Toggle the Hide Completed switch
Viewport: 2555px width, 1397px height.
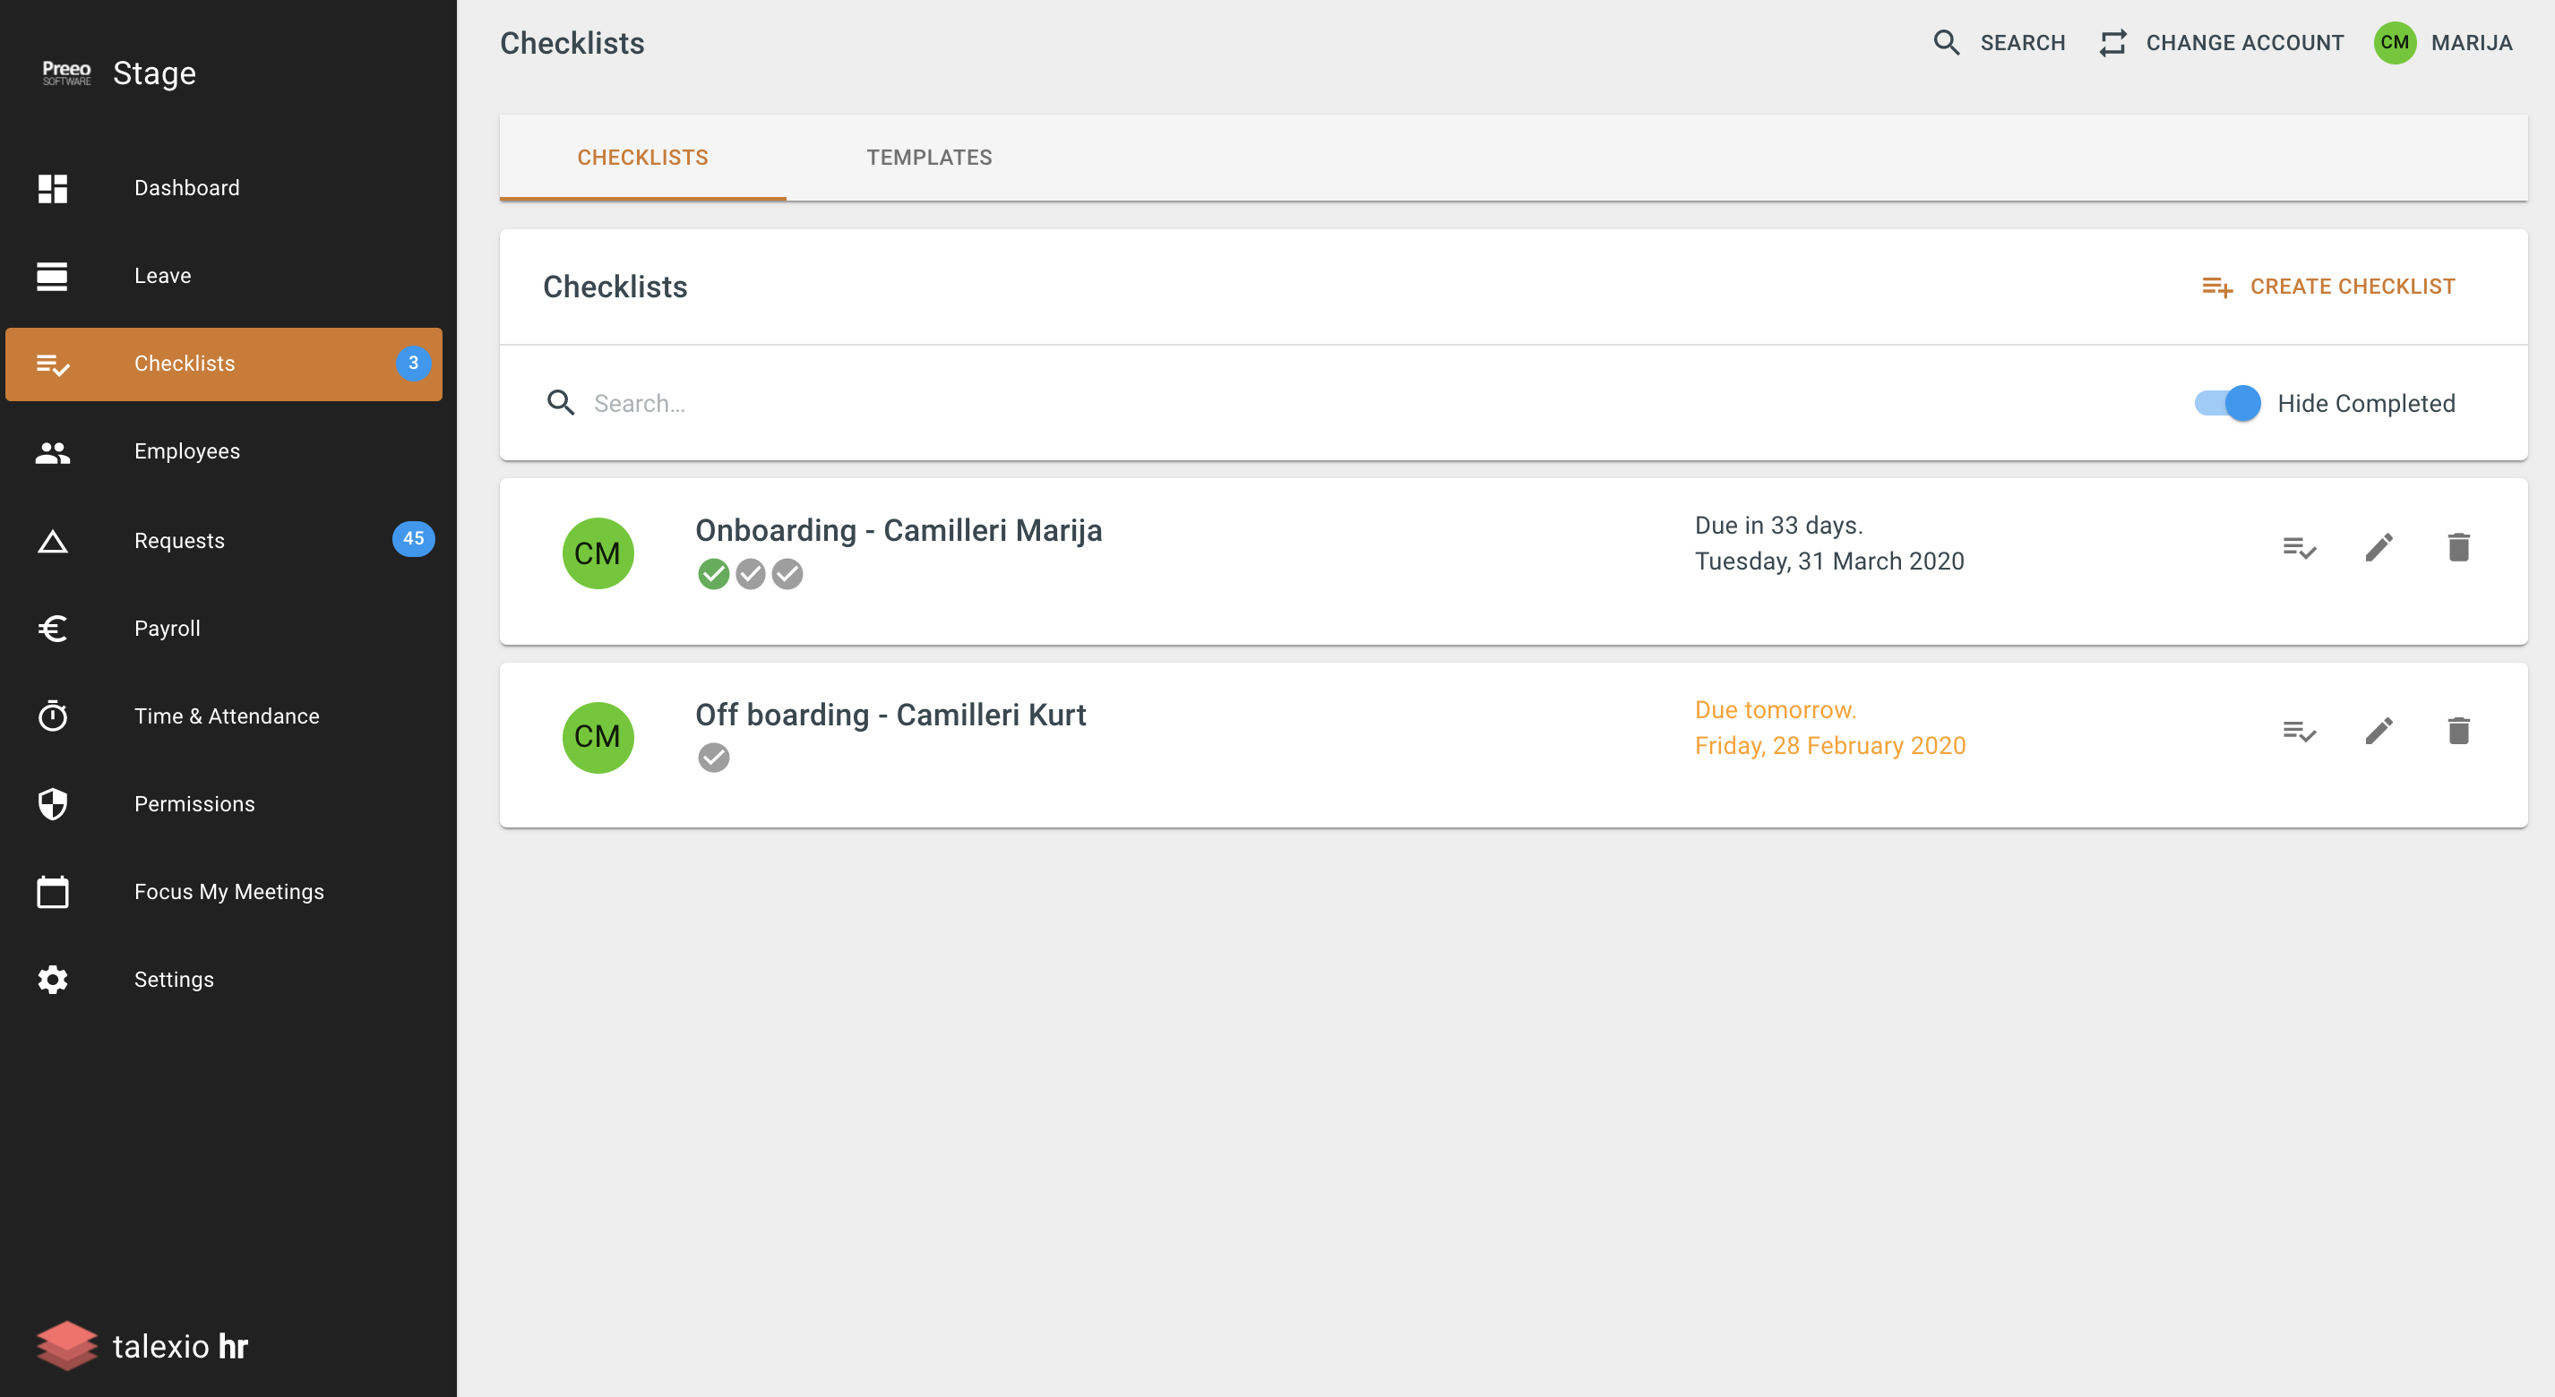2228,403
